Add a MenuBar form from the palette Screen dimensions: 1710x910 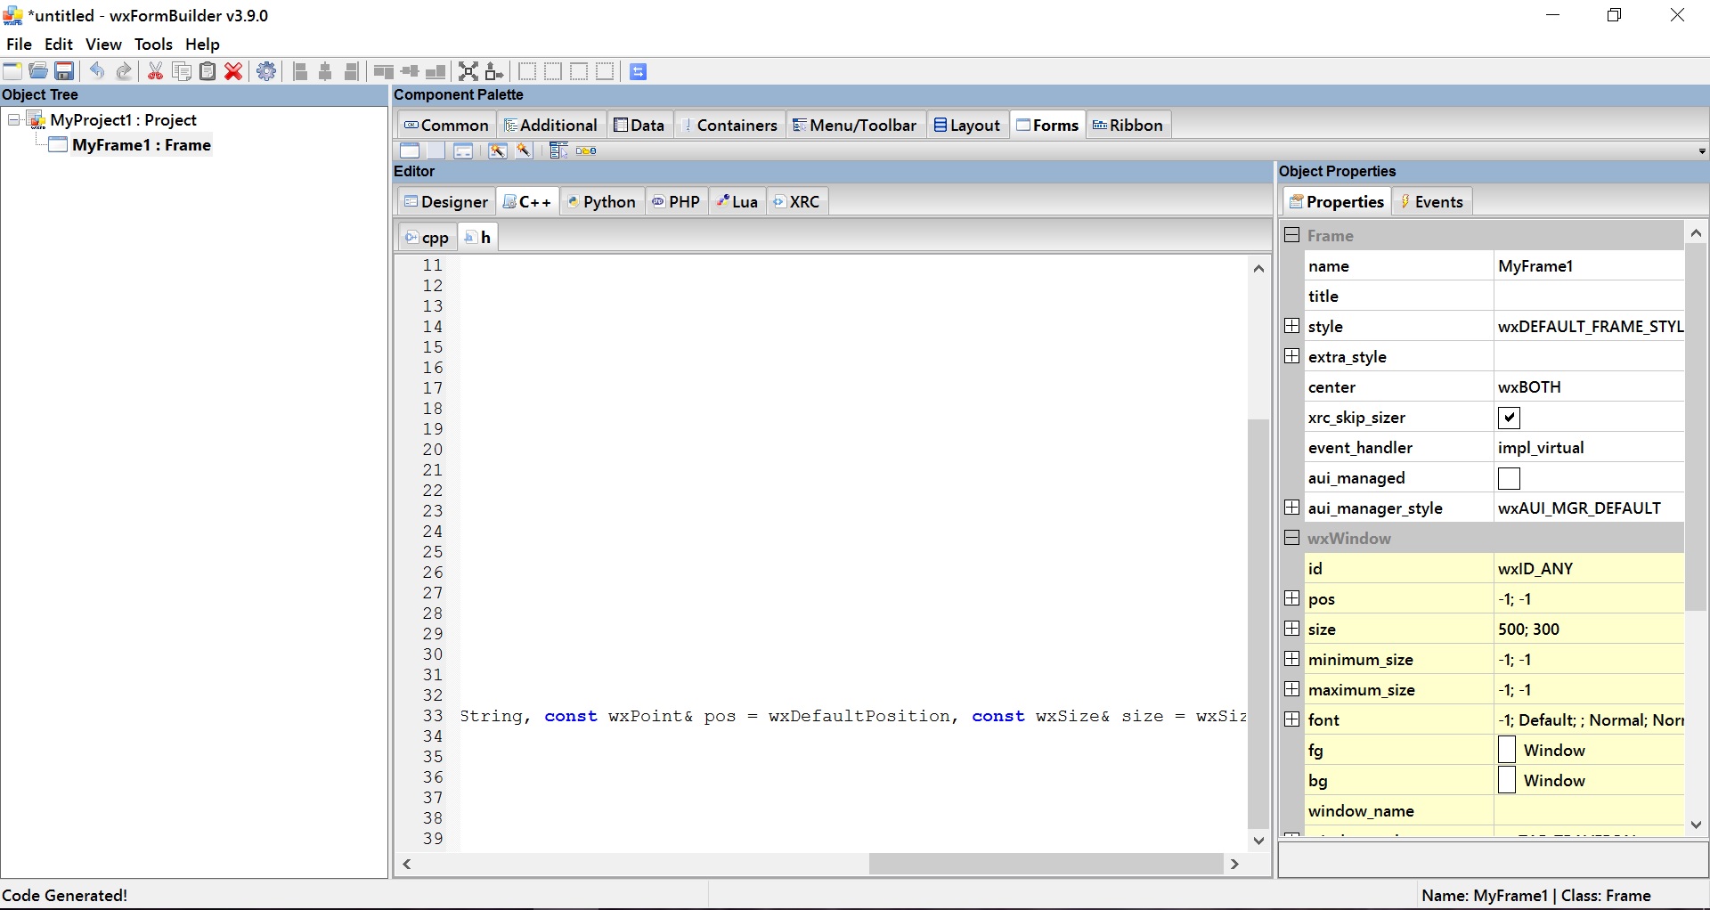coord(558,150)
